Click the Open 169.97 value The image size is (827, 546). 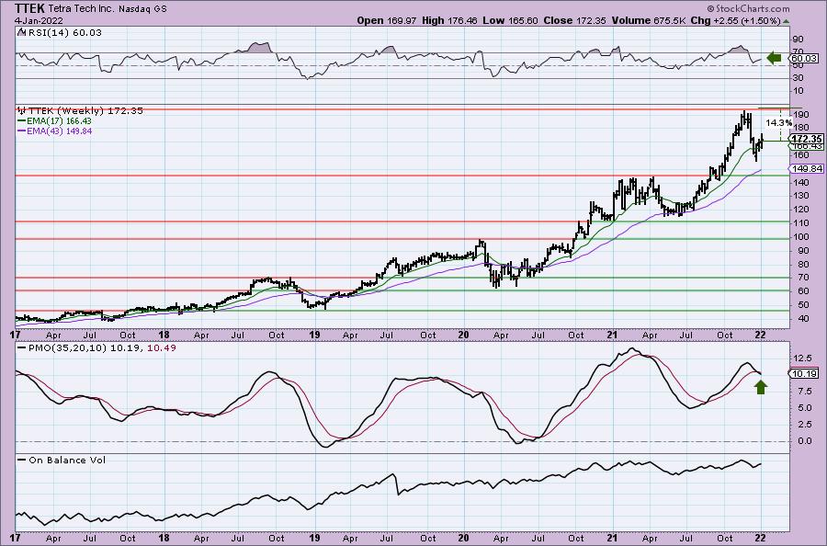(x=387, y=20)
